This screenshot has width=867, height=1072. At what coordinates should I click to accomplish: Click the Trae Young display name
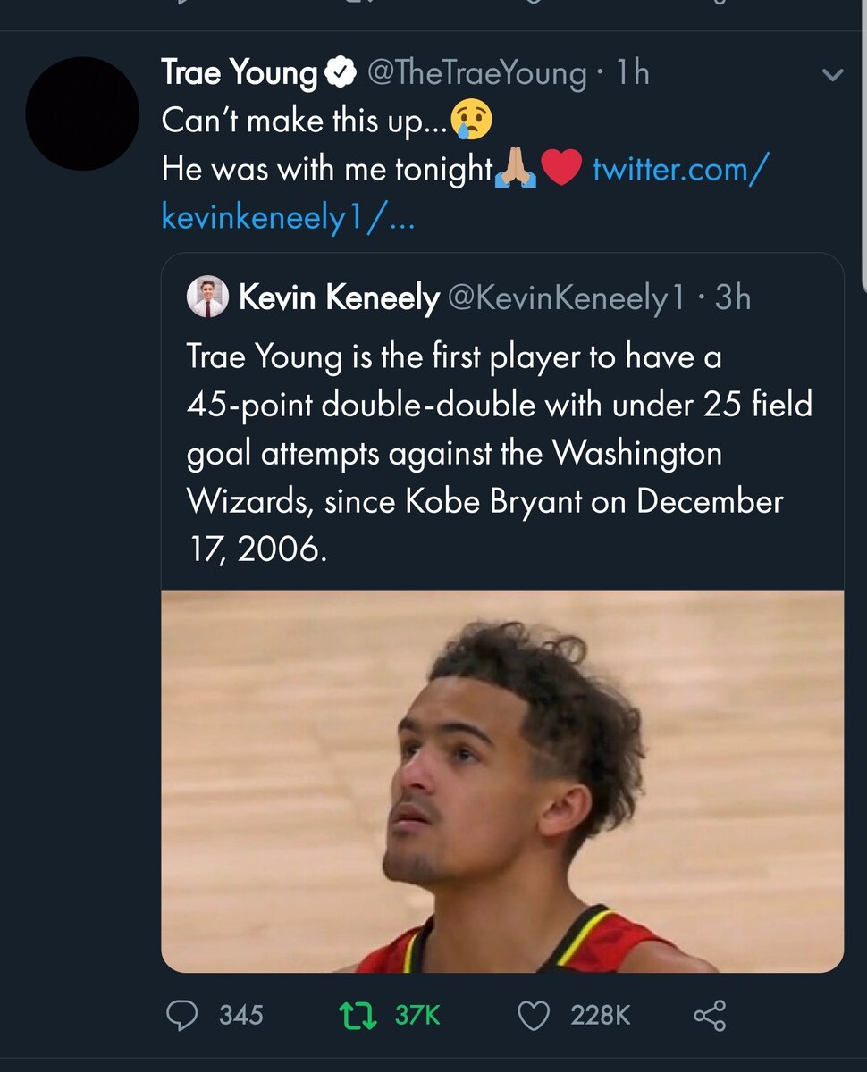pos(239,74)
